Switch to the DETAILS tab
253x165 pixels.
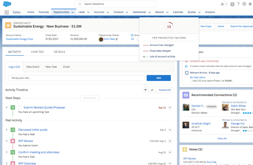[59, 52]
